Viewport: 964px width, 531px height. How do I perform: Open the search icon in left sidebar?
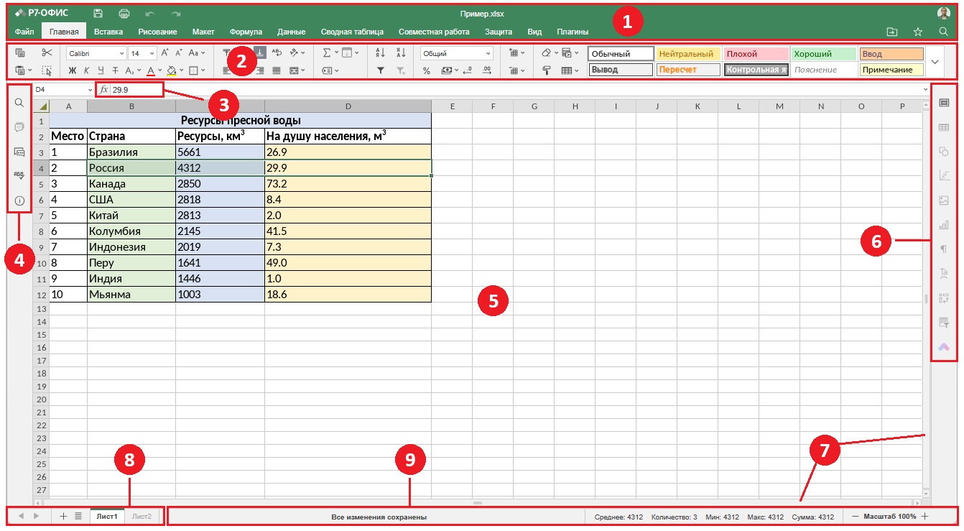click(19, 103)
